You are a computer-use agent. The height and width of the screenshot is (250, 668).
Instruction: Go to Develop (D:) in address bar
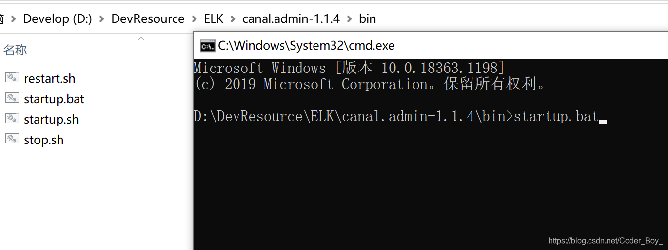tap(58, 19)
